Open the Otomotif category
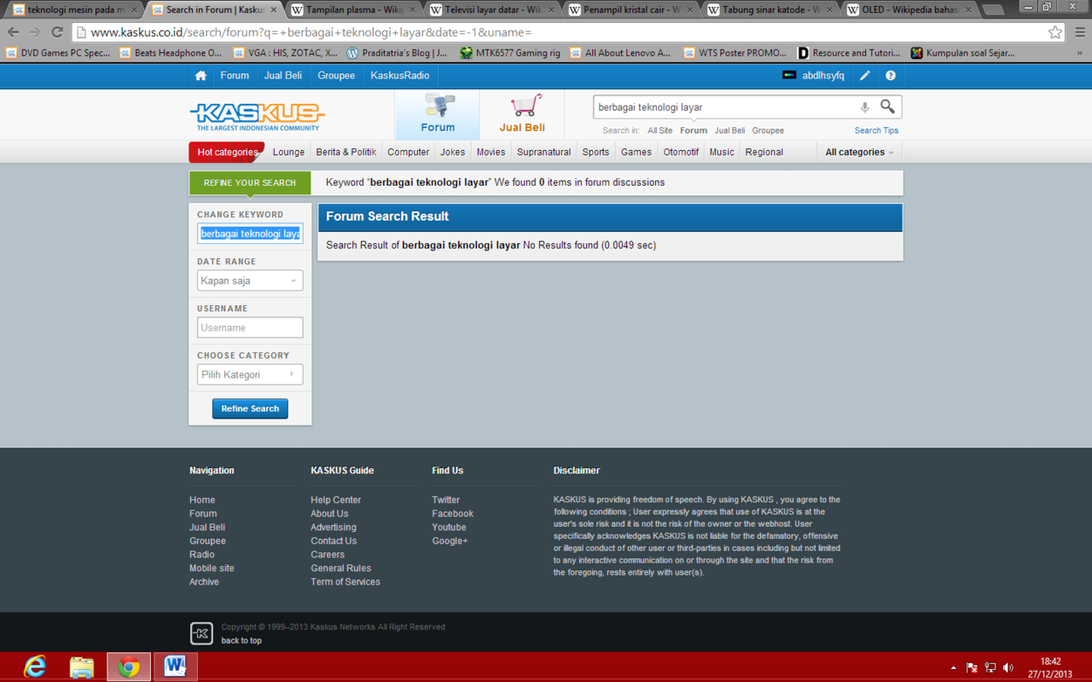Viewport: 1092px width, 682px height. (x=681, y=152)
